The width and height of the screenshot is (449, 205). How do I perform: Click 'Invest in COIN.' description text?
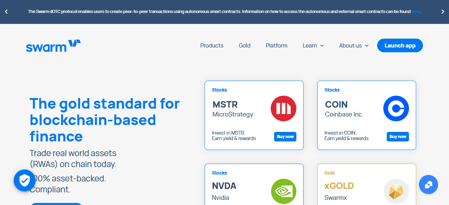(341, 133)
